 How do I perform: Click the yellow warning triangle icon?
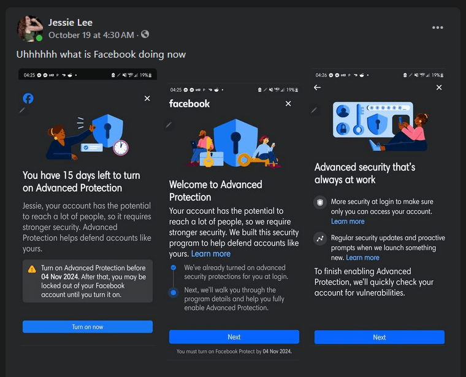[32, 269]
